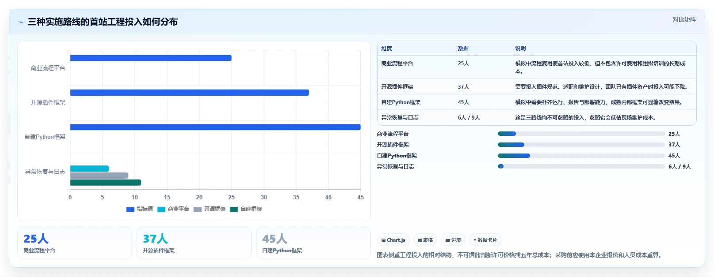Click the 25人 cell in the table
714x277 pixels.
(x=463, y=64)
